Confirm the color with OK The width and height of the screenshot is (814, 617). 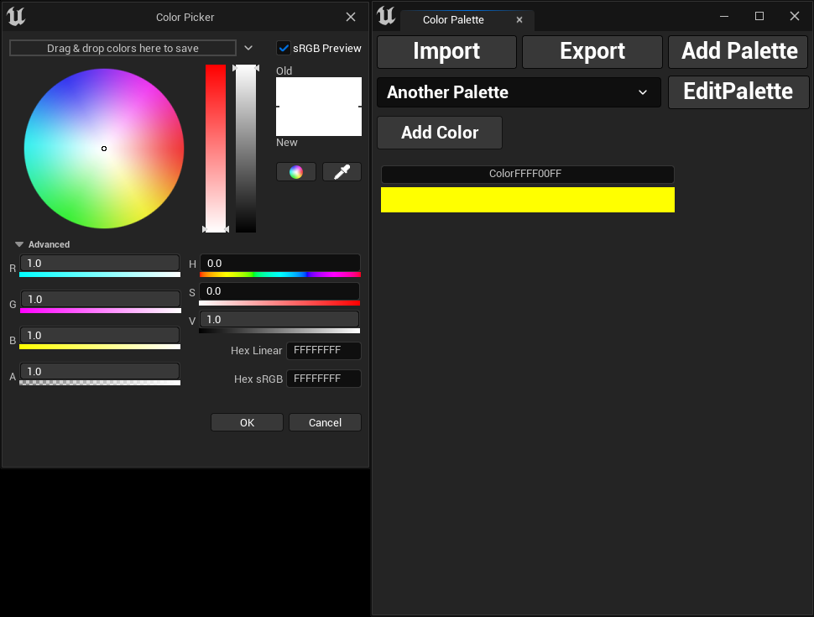pyautogui.click(x=247, y=422)
